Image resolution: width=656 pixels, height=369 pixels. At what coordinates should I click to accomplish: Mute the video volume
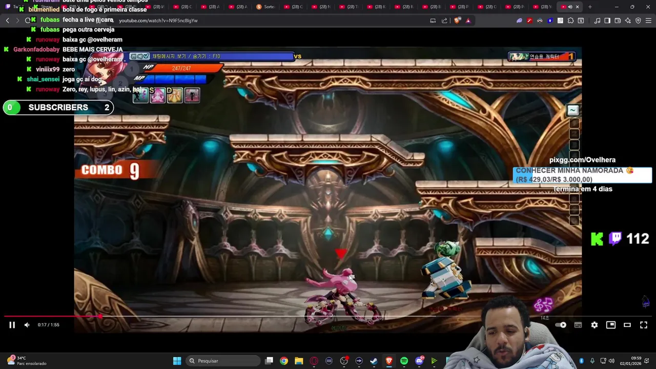coord(27,325)
